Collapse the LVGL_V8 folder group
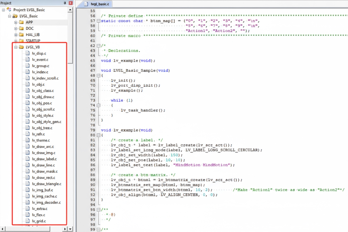 pyautogui.click(x=16, y=47)
